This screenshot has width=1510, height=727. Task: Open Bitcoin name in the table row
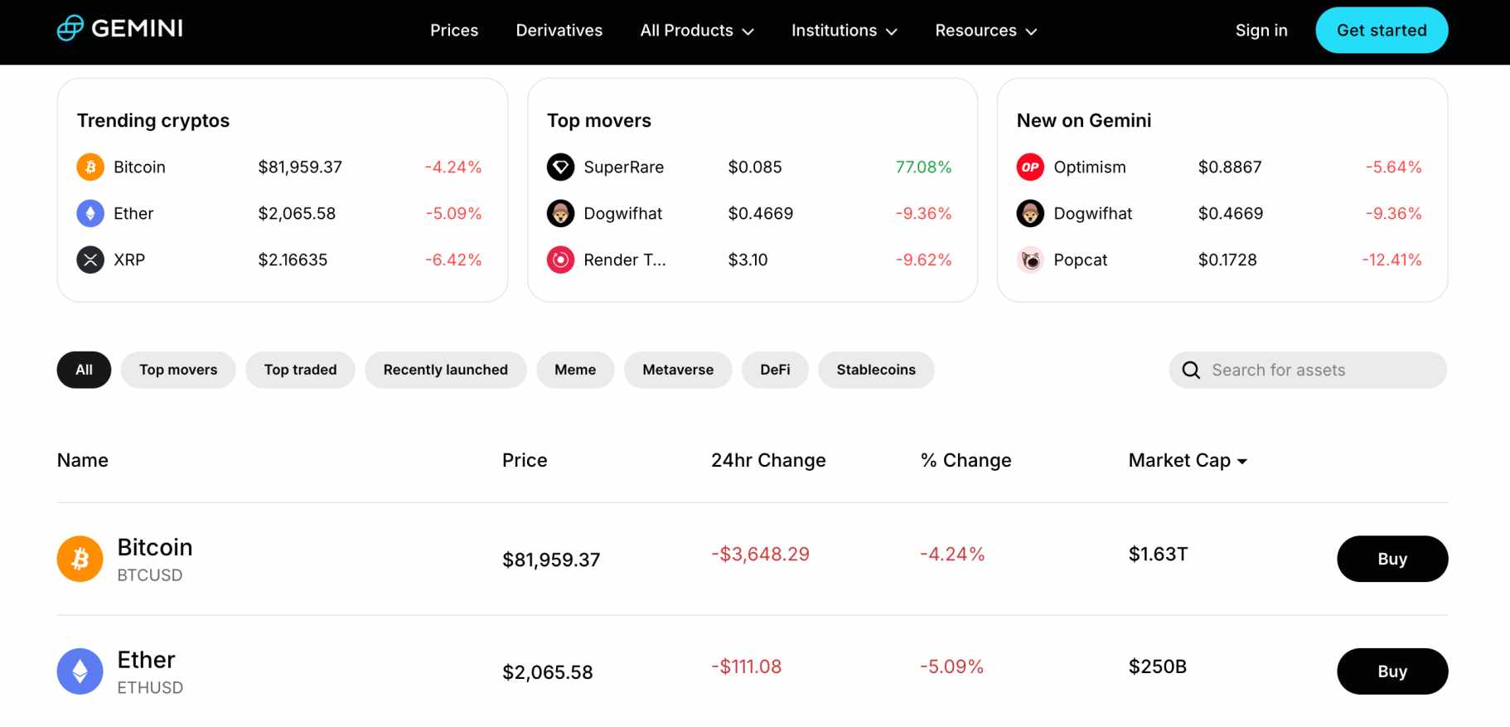click(155, 547)
